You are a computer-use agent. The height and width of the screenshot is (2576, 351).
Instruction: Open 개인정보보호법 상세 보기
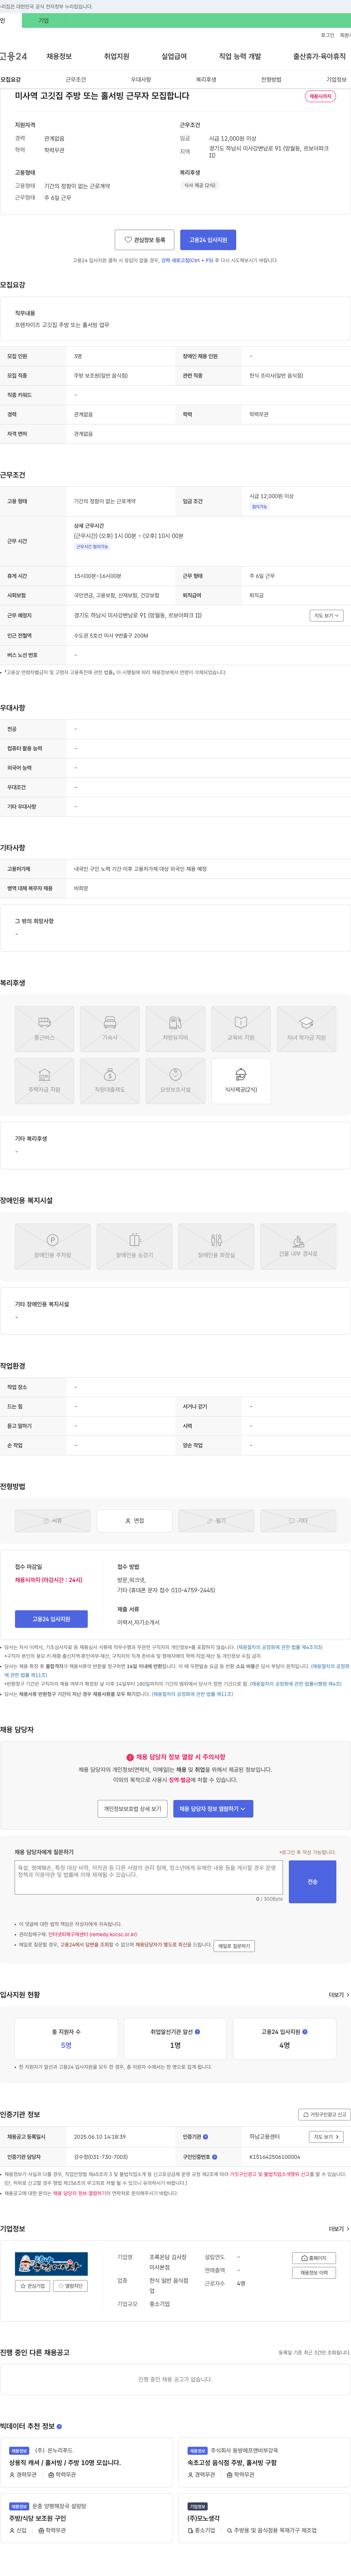pos(133,1809)
